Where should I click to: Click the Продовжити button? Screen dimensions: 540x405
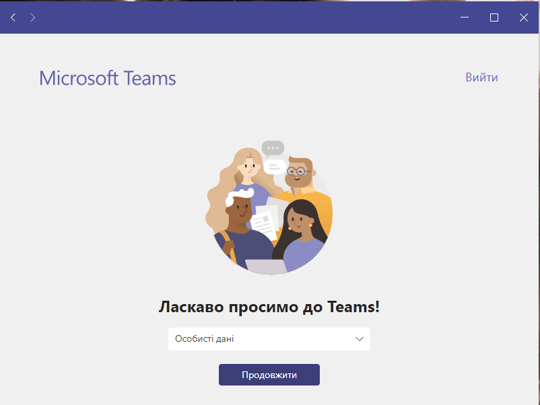(x=269, y=375)
